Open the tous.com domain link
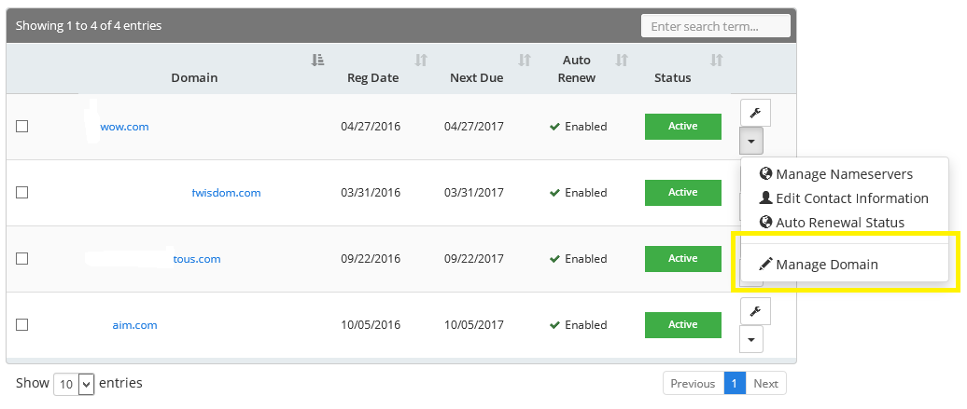967x409 pixels. [x=197, y=259]
